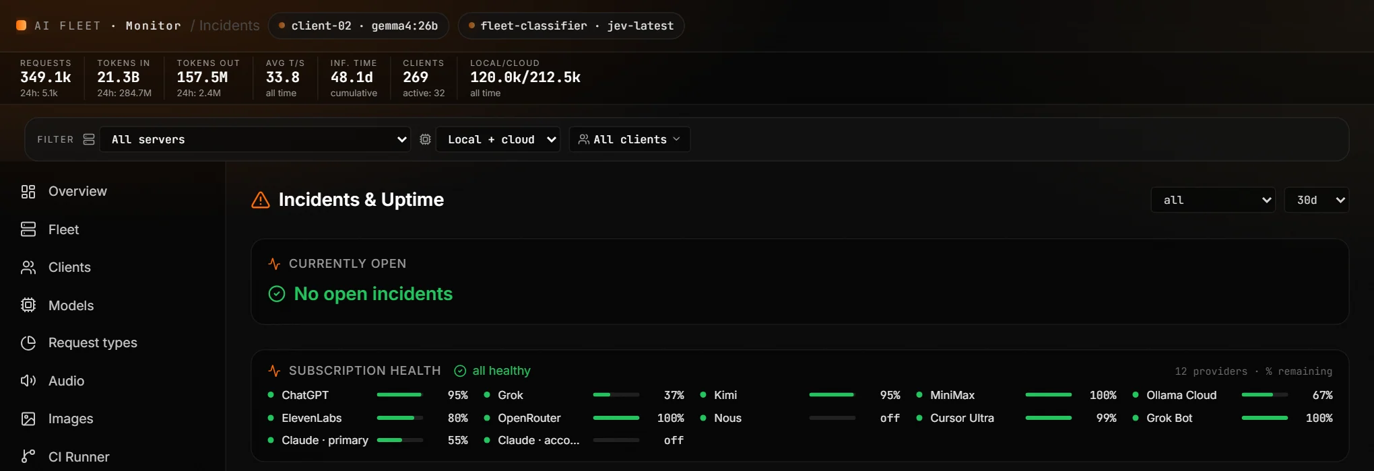Click the fleet-classifier jev-latest pill
This screenshot has height=471, width=1374.
[571, 26]
